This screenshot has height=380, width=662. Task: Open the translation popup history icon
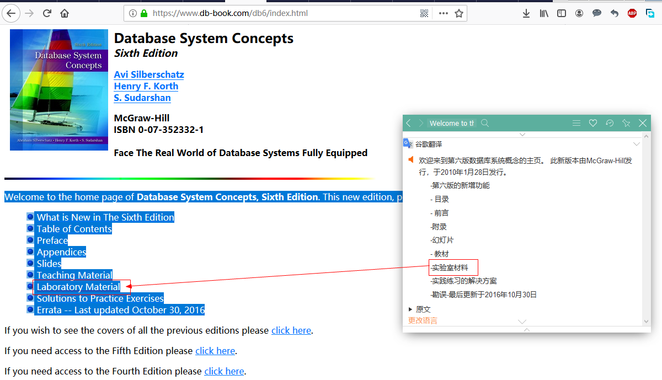[610, 123]
